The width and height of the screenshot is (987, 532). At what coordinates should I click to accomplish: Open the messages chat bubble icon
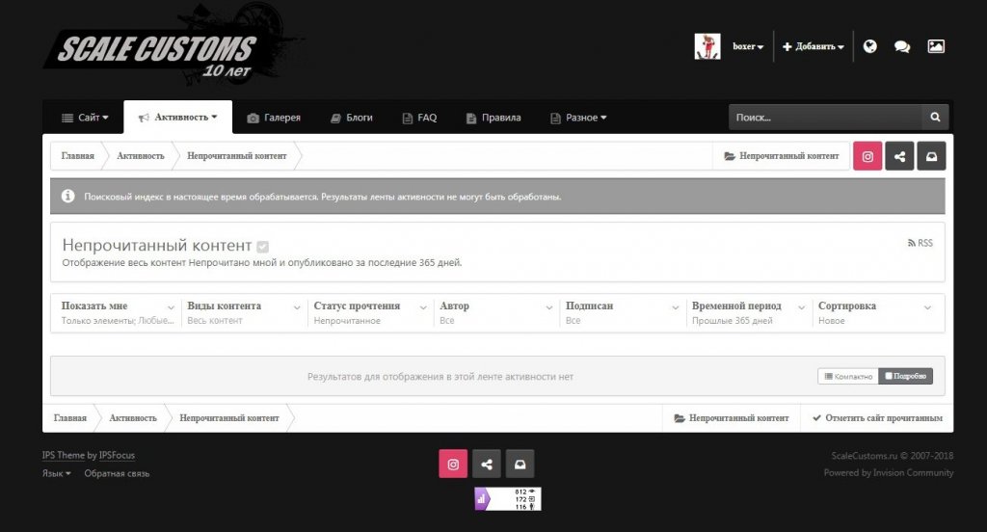(x=902, y=46)
